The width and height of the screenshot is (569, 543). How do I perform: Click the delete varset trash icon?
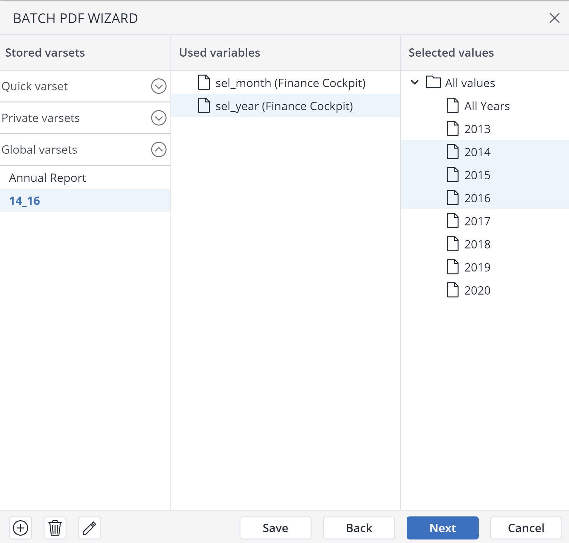[x=55, y=528]
